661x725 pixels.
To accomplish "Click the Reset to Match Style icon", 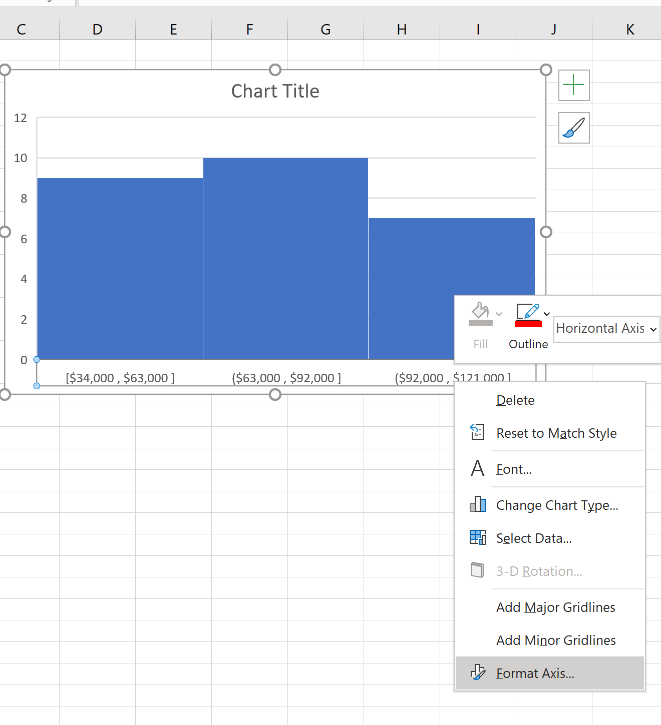I will 477,432.
